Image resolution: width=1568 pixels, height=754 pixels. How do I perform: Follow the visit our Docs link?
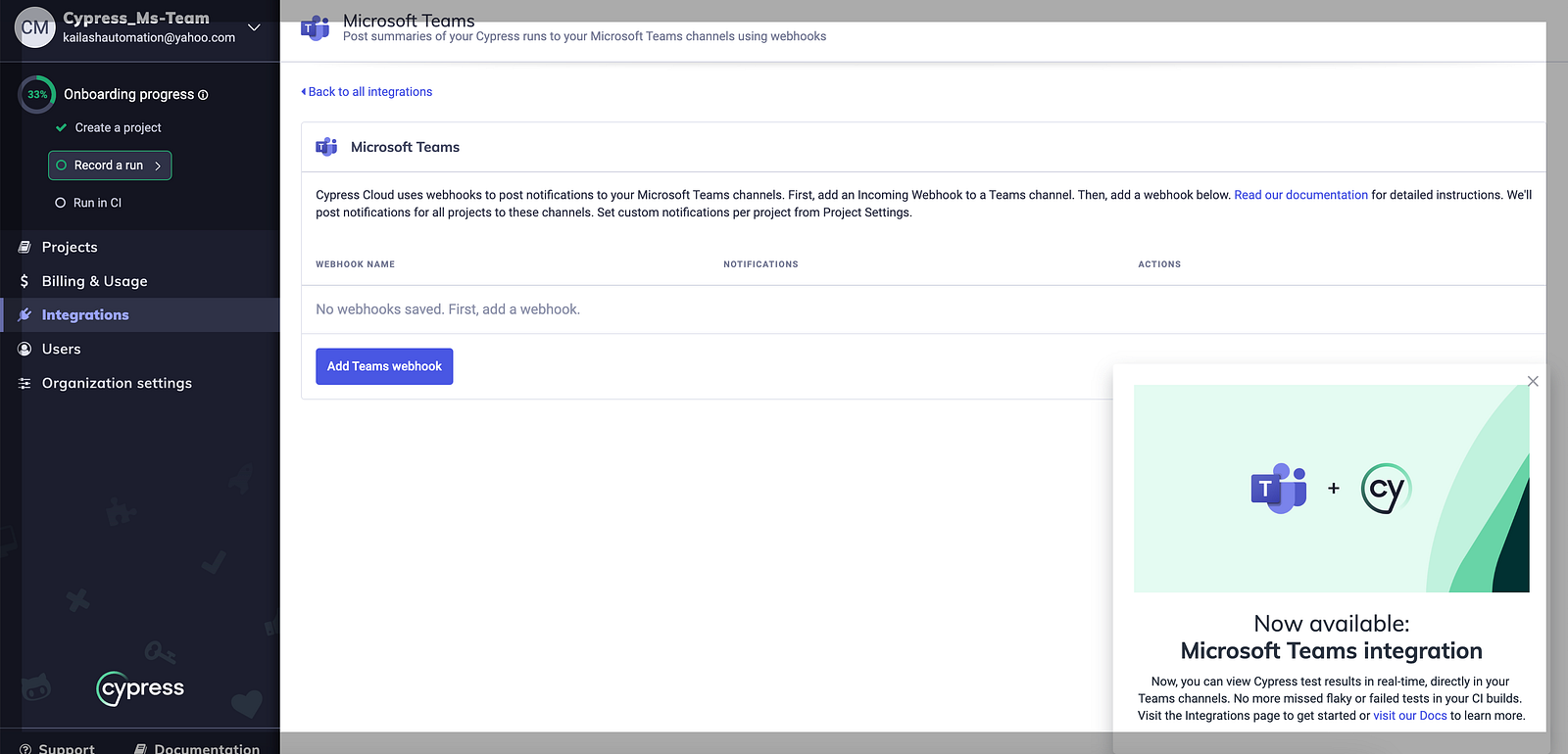coord(1410,716)
